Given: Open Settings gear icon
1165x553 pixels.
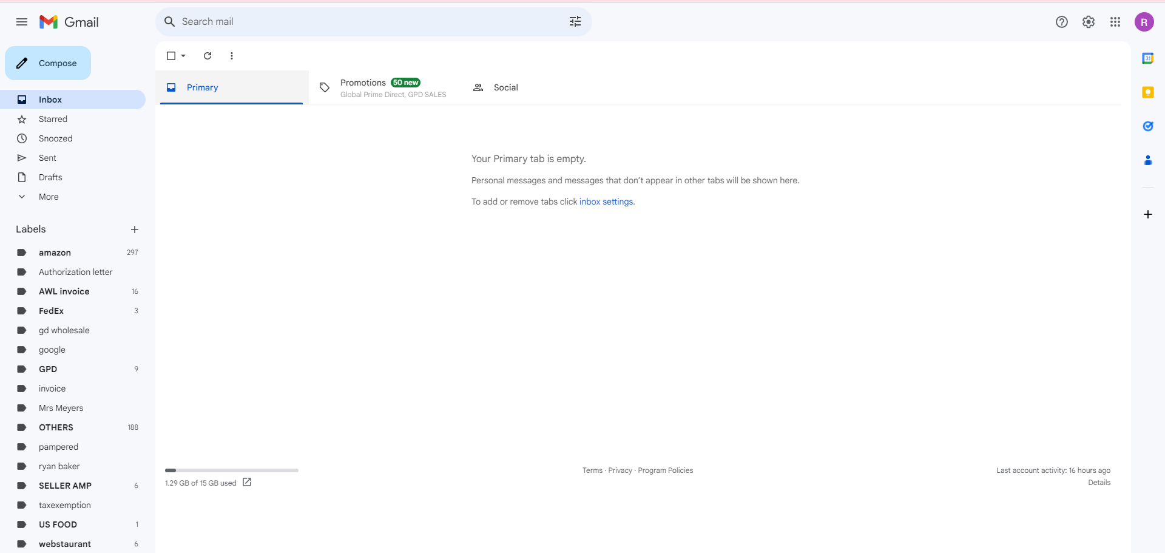Looking at the screenshot, I should point(1089,22).
